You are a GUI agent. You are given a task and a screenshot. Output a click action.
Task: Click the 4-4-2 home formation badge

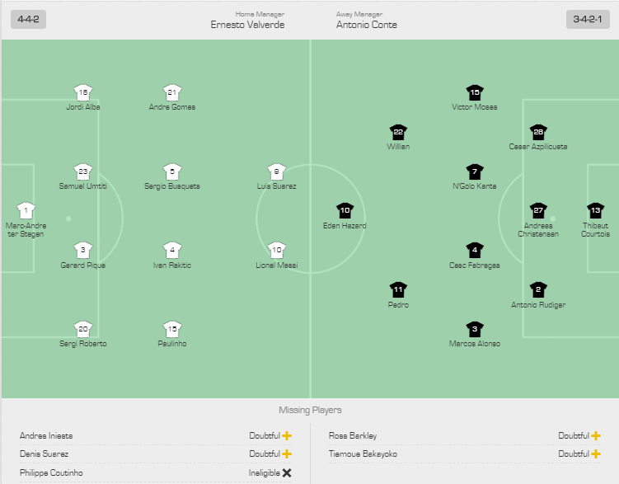[x=28, y=19]
